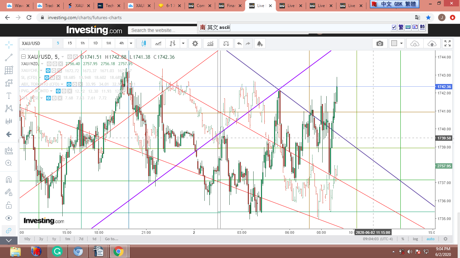Image resolution: width=460 pixels, height=258 pixels.
Task: Toggle the log scale option
Action: (415, 239)
